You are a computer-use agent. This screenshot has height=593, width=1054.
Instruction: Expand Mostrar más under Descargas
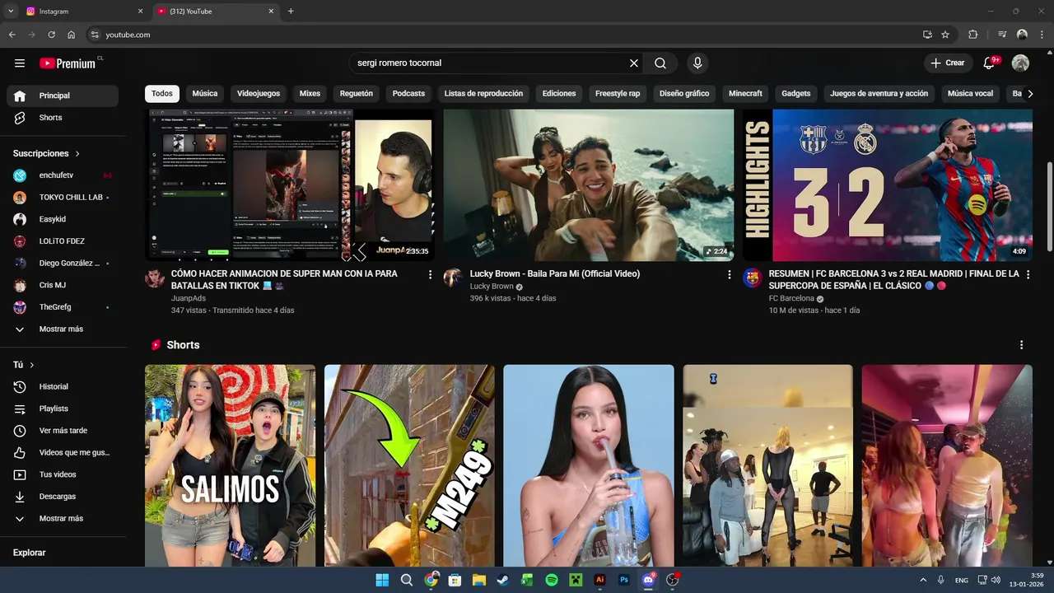pyautogui.click(x=63, y=519)
